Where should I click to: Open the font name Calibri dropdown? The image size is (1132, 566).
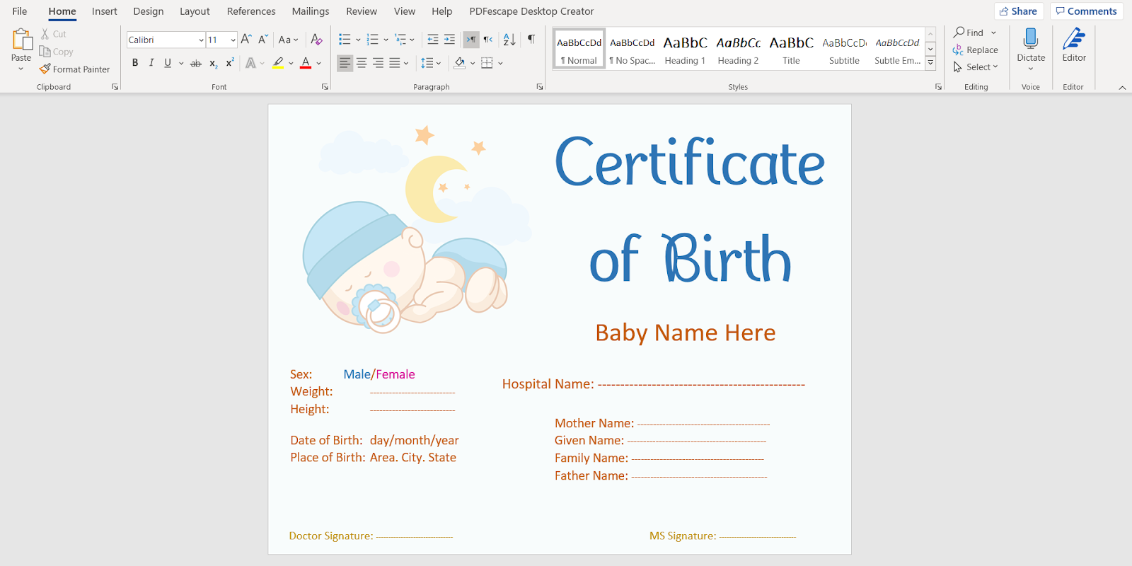pyautogui.click(x=201, y=40)
